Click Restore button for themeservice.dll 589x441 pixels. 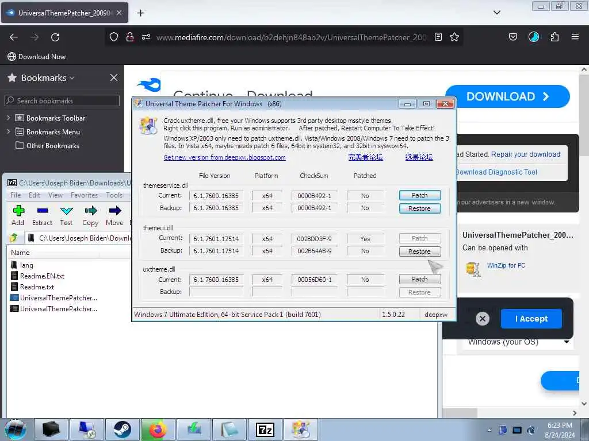click(x=419, y=208)
